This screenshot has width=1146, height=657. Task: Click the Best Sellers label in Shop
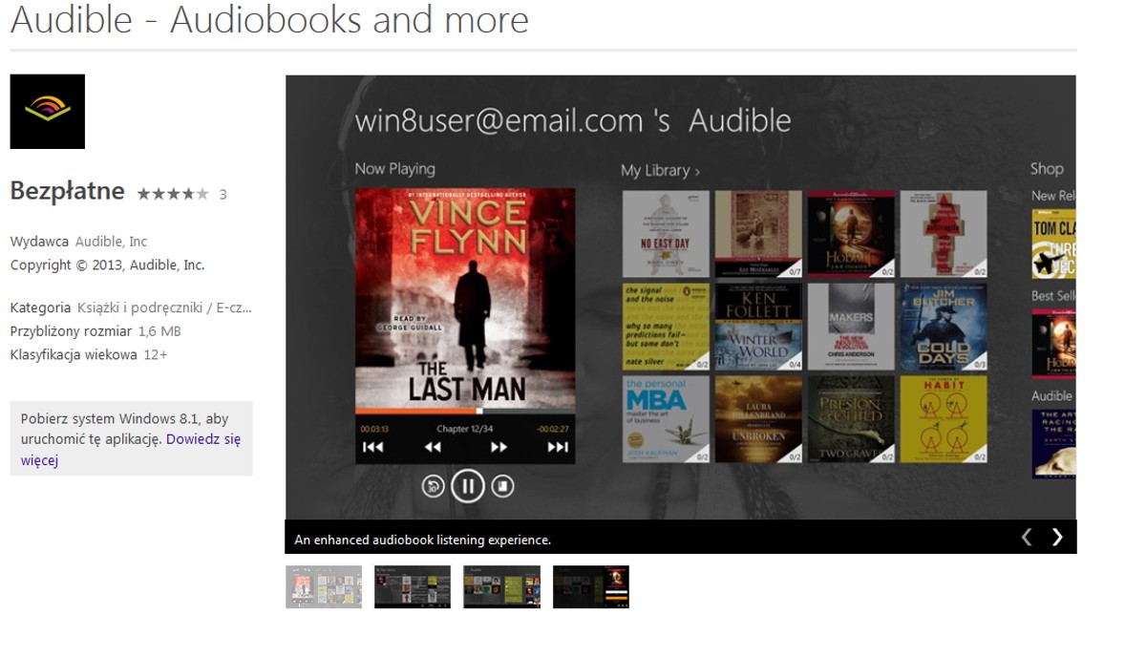point(1053,295)
